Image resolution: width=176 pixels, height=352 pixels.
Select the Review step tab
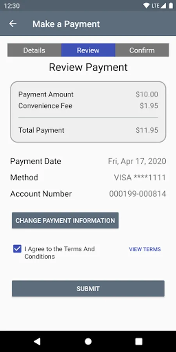point(88,50)
